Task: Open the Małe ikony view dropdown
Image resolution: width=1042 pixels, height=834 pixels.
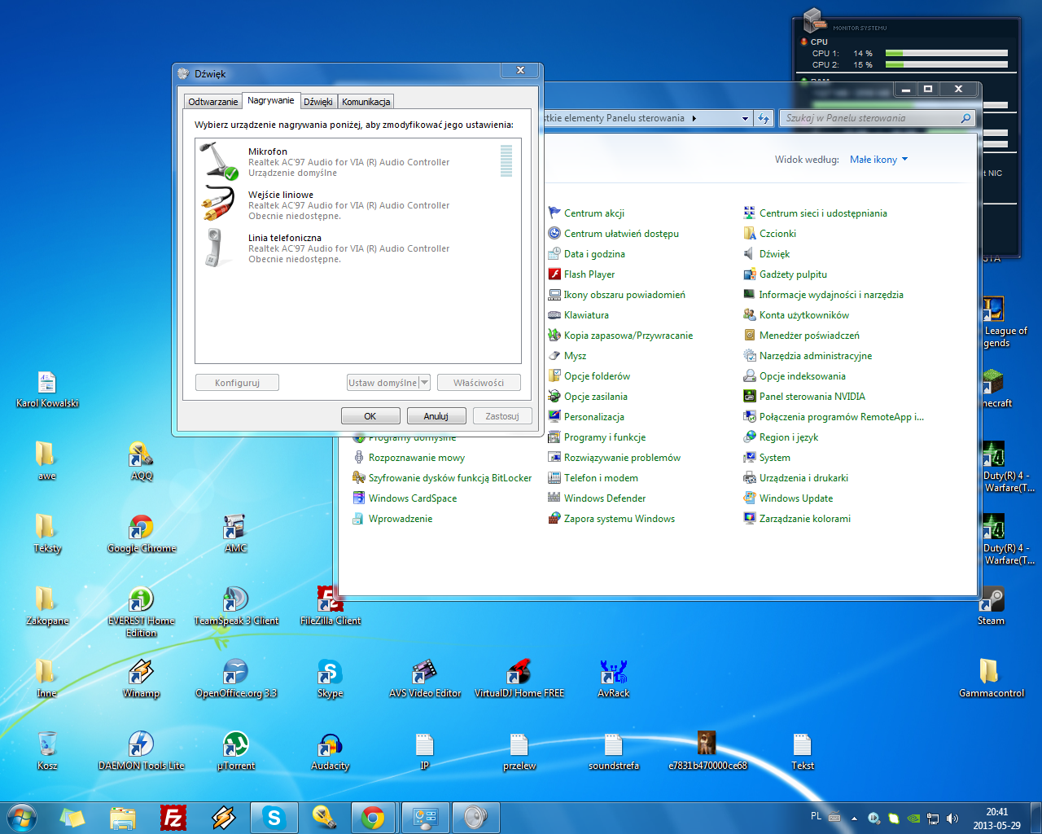Action: pos(878,160)
